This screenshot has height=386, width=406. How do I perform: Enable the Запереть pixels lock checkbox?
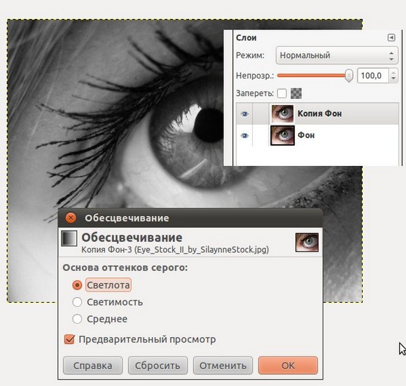tap(282, 93)
